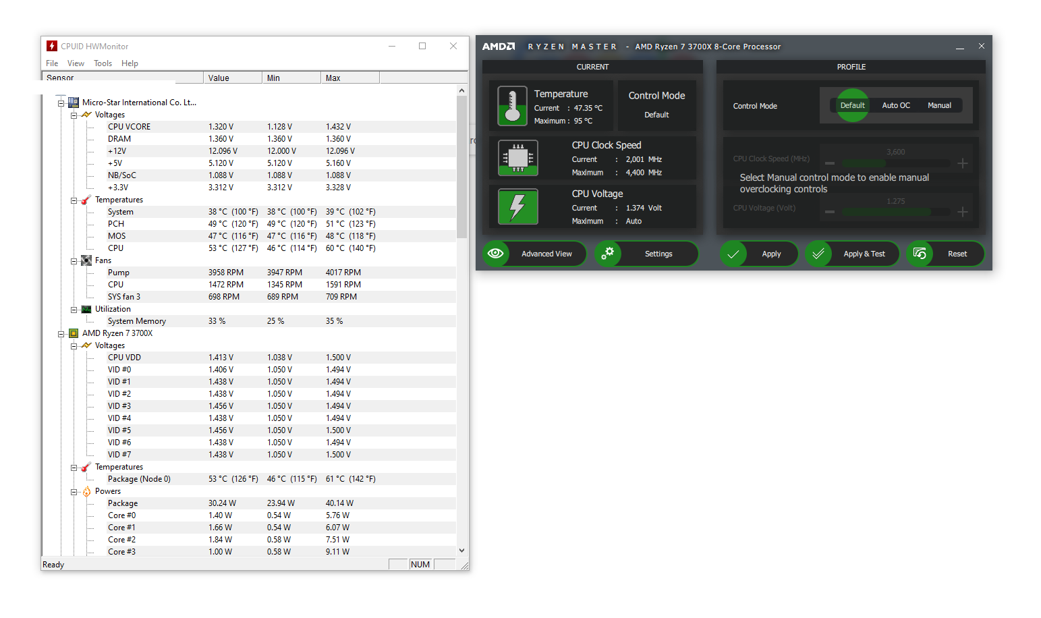
Task: Click the Utilization node's graph icon
Action: click(86, 309)
